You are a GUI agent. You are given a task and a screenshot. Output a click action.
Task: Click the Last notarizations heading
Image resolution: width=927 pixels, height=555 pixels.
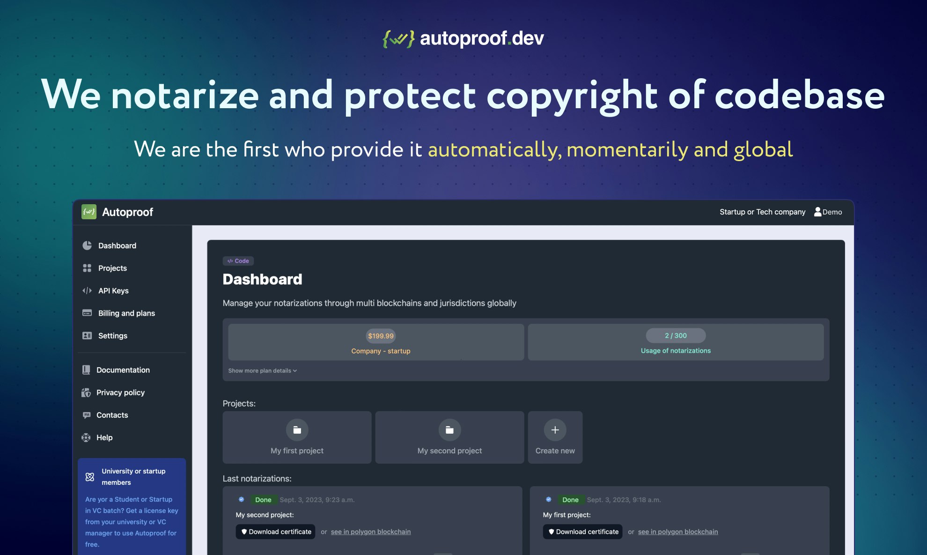coord(257,479)
